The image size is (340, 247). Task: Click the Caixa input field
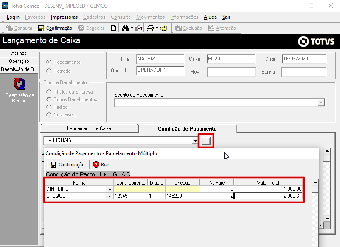click(x=231, y=59)
